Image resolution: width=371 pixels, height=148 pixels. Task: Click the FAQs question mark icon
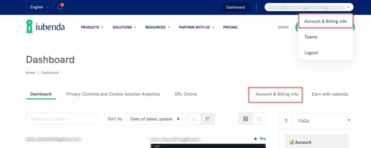coord(286,121)
